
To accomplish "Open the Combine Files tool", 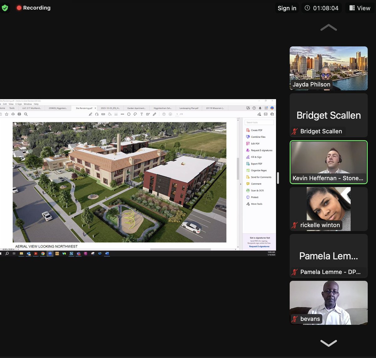I will (256, 137).
